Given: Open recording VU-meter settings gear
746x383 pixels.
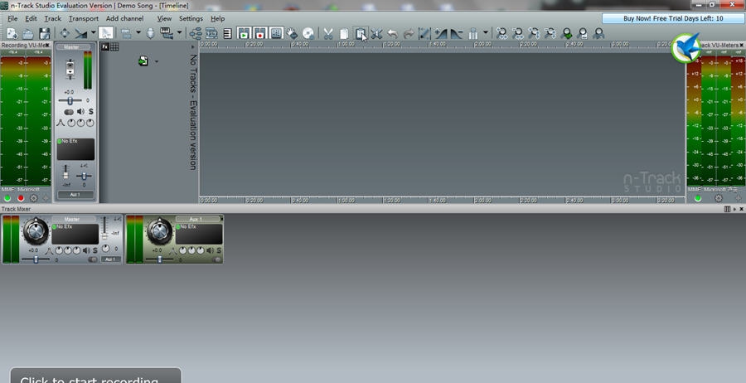Looking at the screenshot, I should [x=34, y=198].
